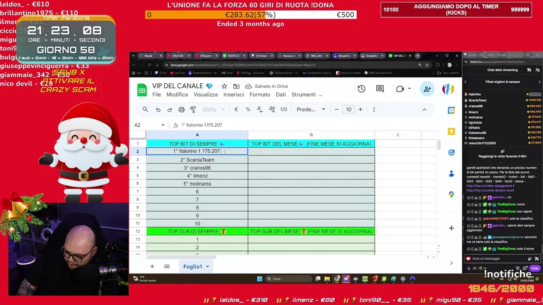Image resolution: width=543 pixels, height=305 pixels.
Task: Switch to the RUOTE GO browser tab
Action: (233, 55)
